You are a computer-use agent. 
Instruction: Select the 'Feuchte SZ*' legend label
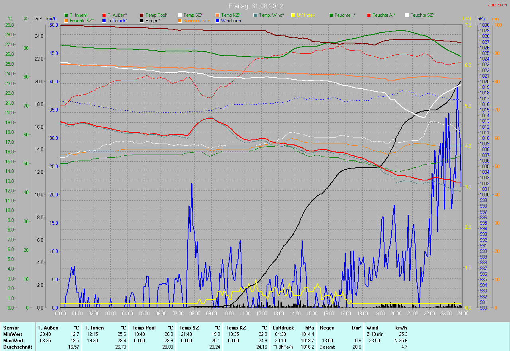coord(422,15)
